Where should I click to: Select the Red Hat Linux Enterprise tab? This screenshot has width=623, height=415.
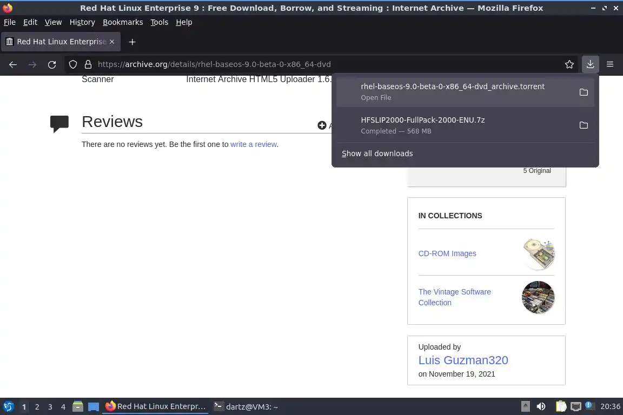61,42
